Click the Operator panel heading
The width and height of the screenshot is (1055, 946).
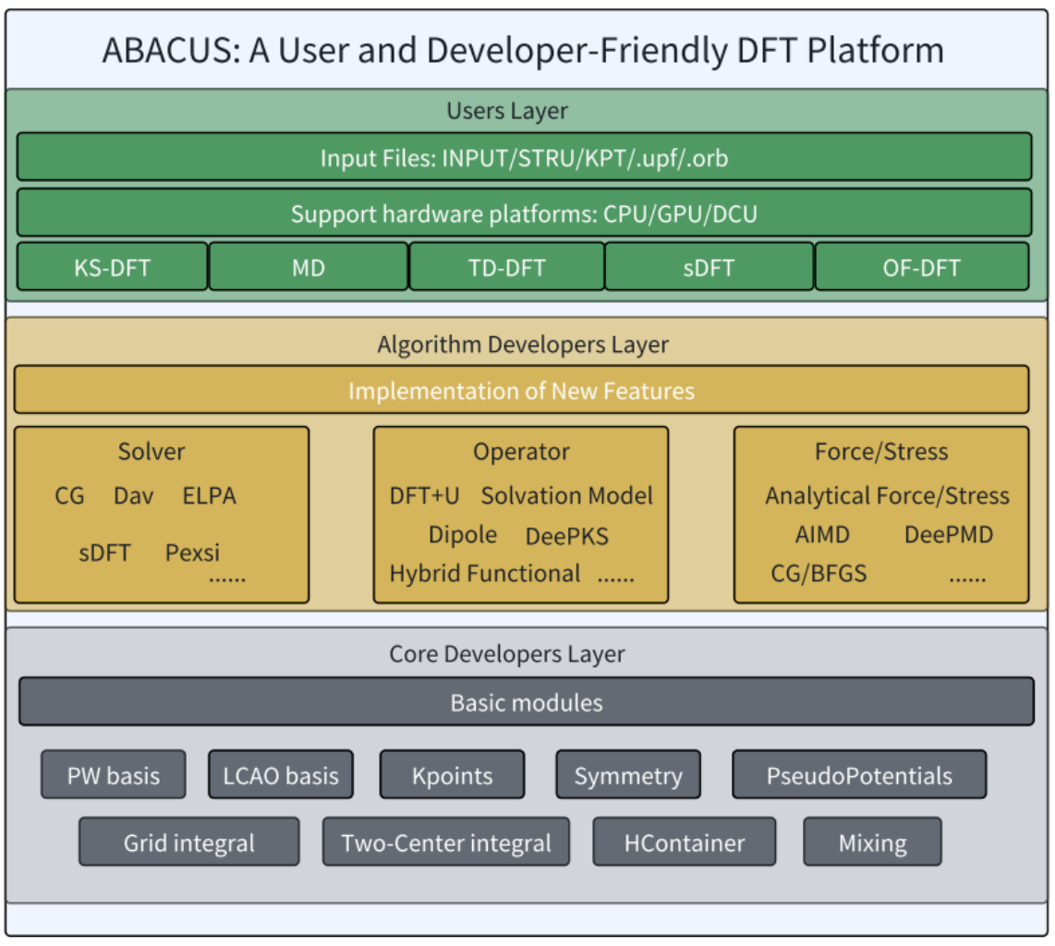click(521, 452)
